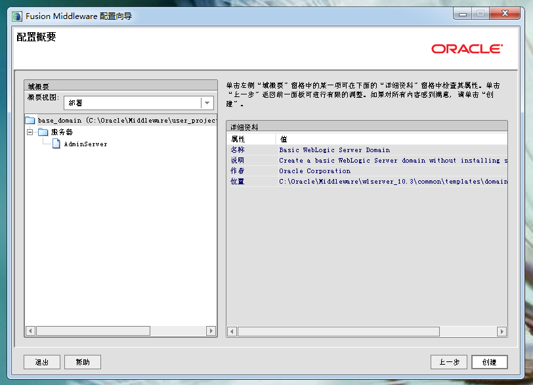The image size is (533, 385).
Task: Click the wlserver_10.3 templates path value
Action: coord(393,181)
